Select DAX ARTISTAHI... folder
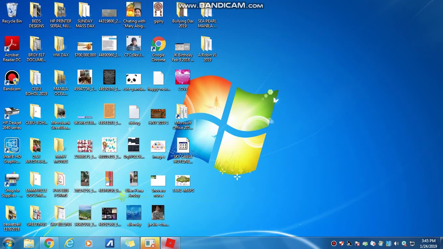The width and height of the screenshot is (443, 249). click(x=36, y=151)
